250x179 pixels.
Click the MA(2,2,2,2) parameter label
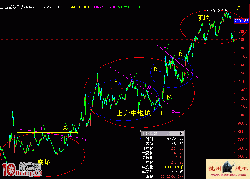click(35, 7)
